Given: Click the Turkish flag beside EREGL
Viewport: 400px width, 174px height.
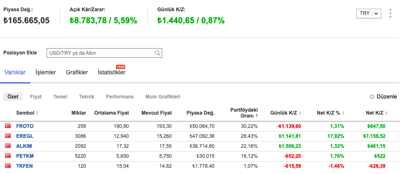Looking at the screenshot, I should (7, 136).
